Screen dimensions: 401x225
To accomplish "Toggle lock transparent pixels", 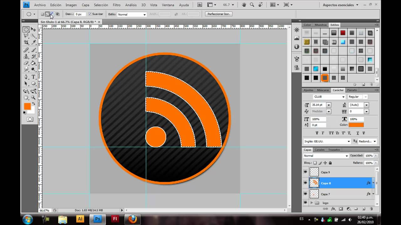I will click(315, 163).
